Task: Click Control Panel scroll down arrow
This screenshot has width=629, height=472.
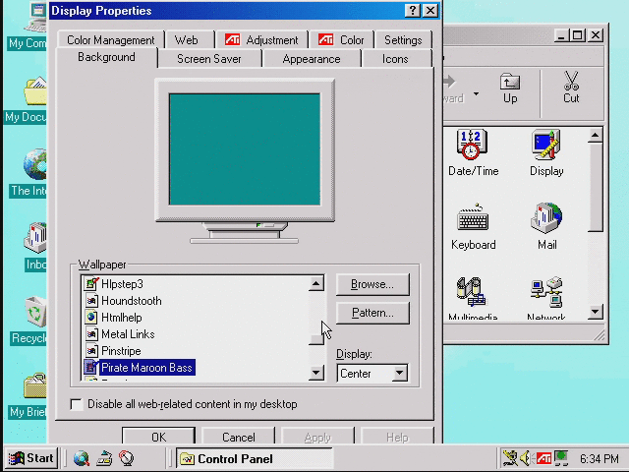Action: (x=596, y=312)
